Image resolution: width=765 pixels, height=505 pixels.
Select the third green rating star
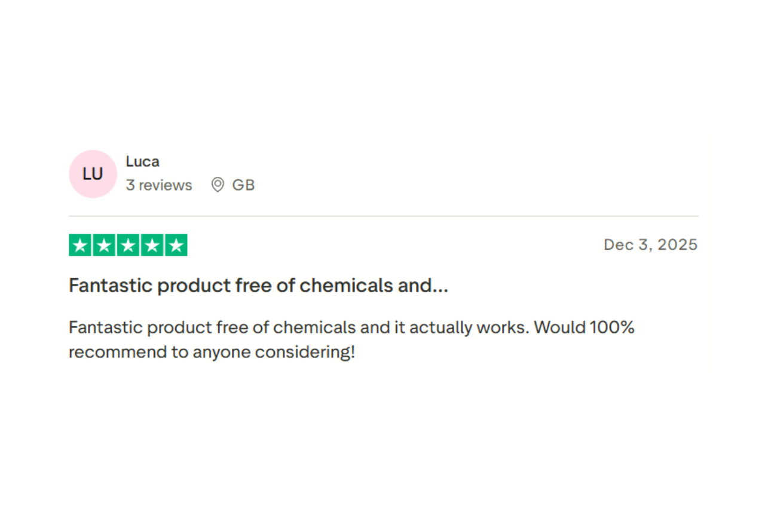(x=128, y=245)
